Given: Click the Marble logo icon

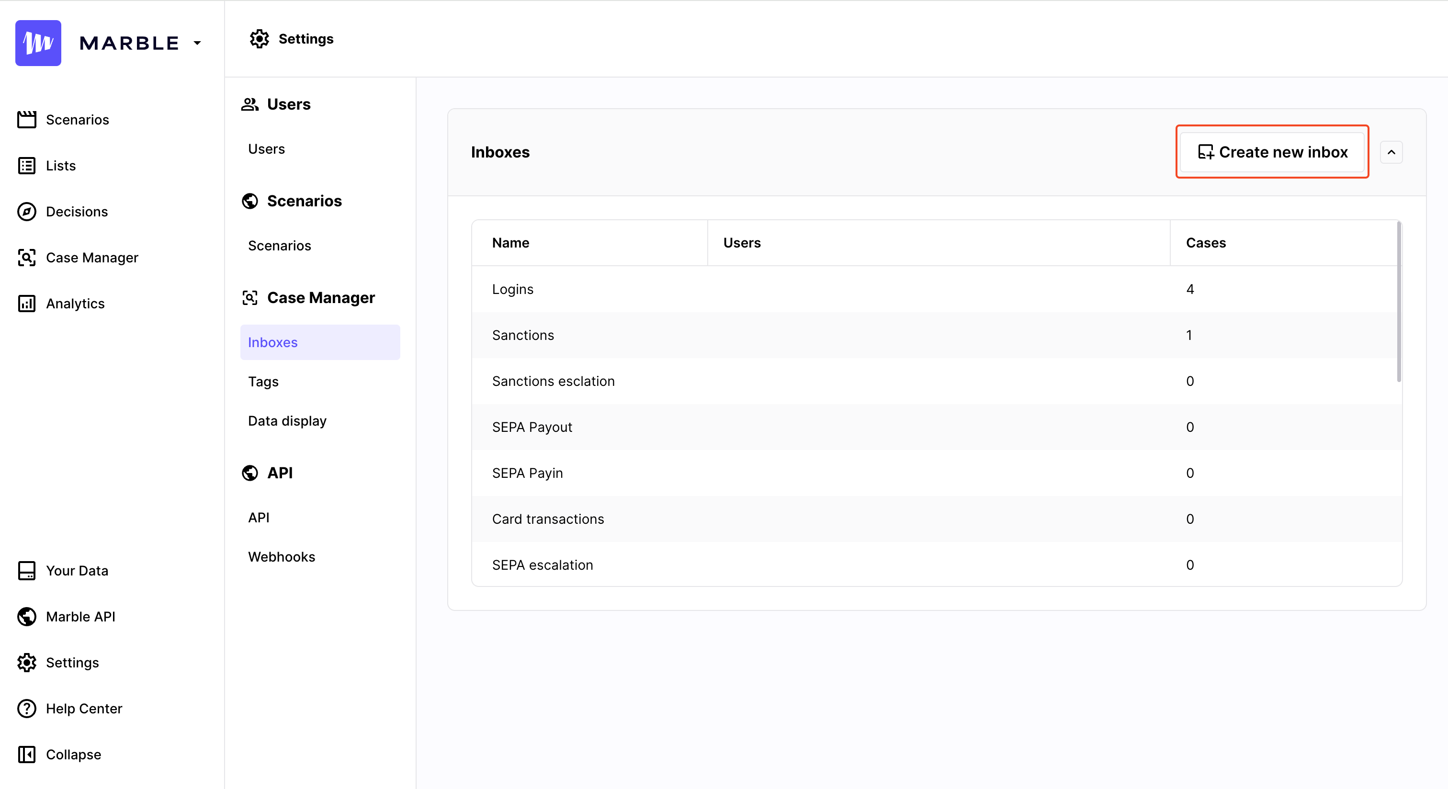Looking at the screenshot, I should (38, 43).
